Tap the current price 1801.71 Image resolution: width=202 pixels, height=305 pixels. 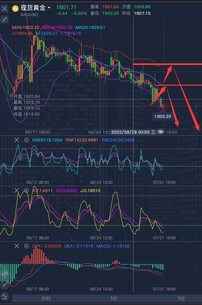66,8
